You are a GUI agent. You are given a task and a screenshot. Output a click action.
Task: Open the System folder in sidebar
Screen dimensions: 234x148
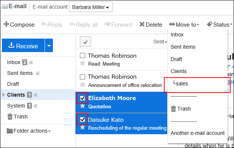point(16,106)
